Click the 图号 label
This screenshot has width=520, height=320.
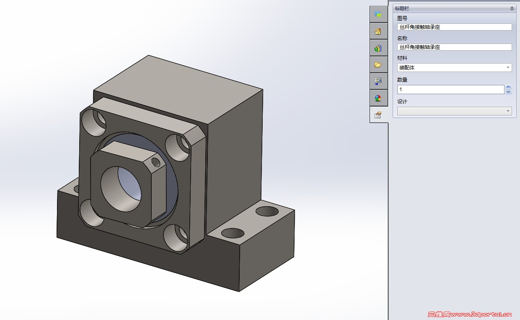pyautogui.click(x=402, y=18)
